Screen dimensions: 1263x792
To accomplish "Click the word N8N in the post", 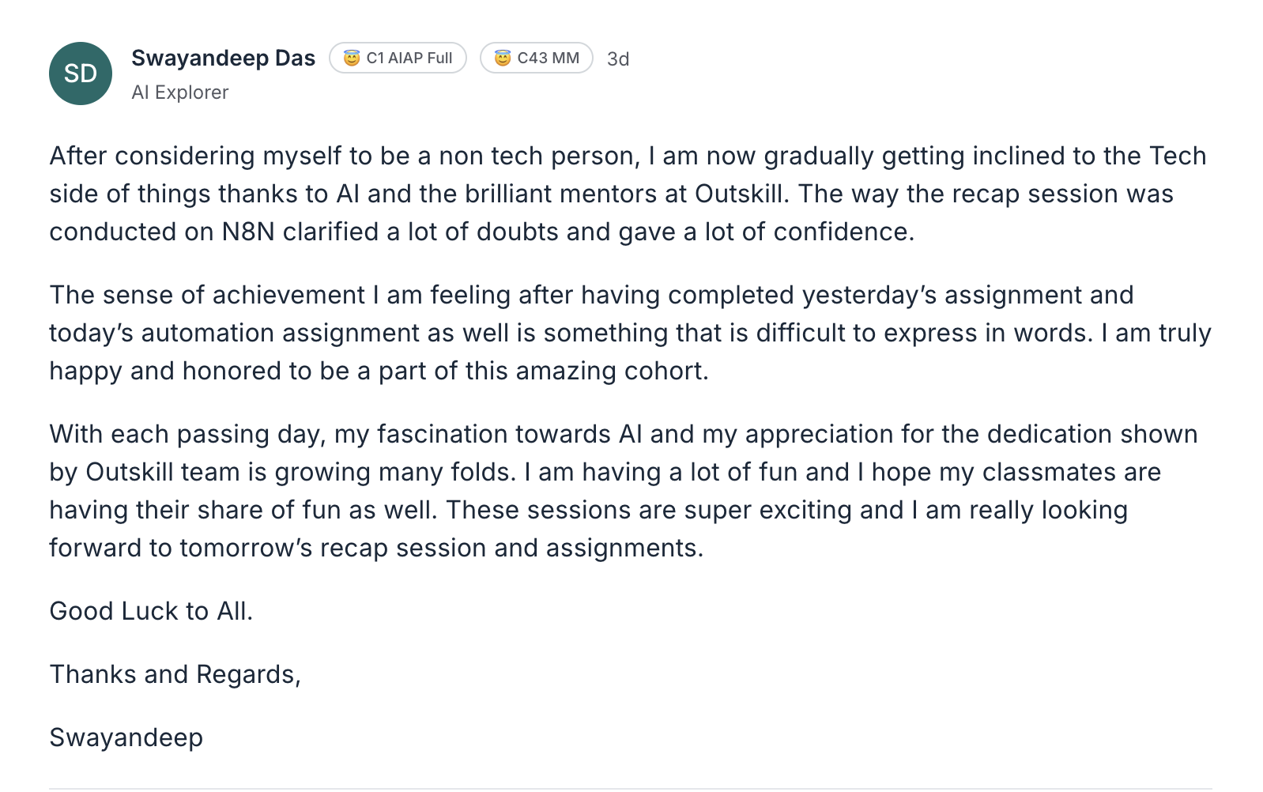I will (248, 232).
